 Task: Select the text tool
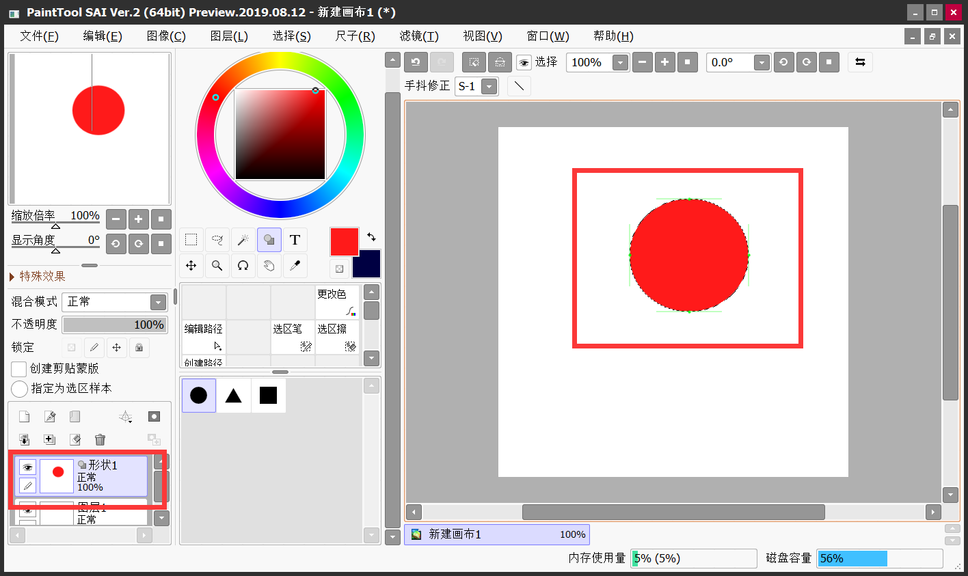point(295,240)
